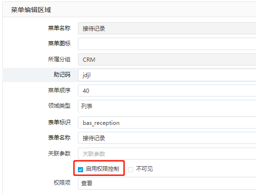Click the 菜单编辑区域 panel header
This screenshot has height=194, width=256.
click(x=129, y=10)
